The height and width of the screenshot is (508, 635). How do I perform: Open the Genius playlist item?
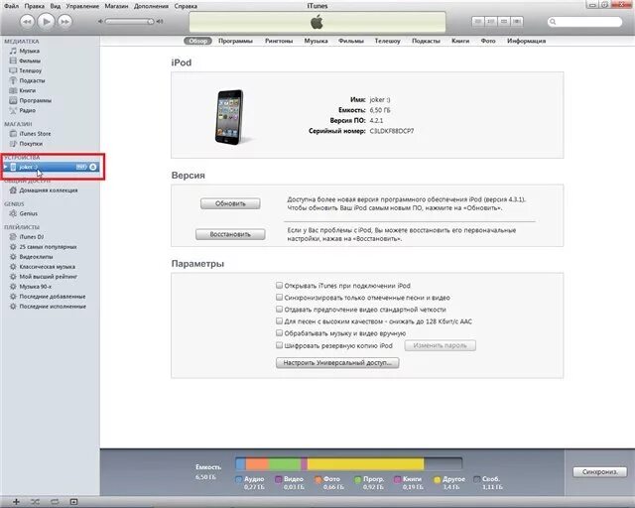click(29, 213)
